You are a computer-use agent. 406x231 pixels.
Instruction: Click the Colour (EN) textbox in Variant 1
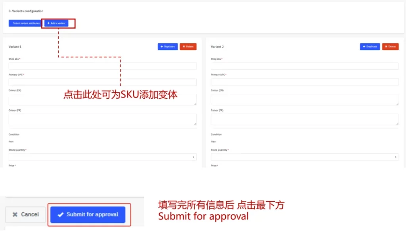tap(102, 99)
